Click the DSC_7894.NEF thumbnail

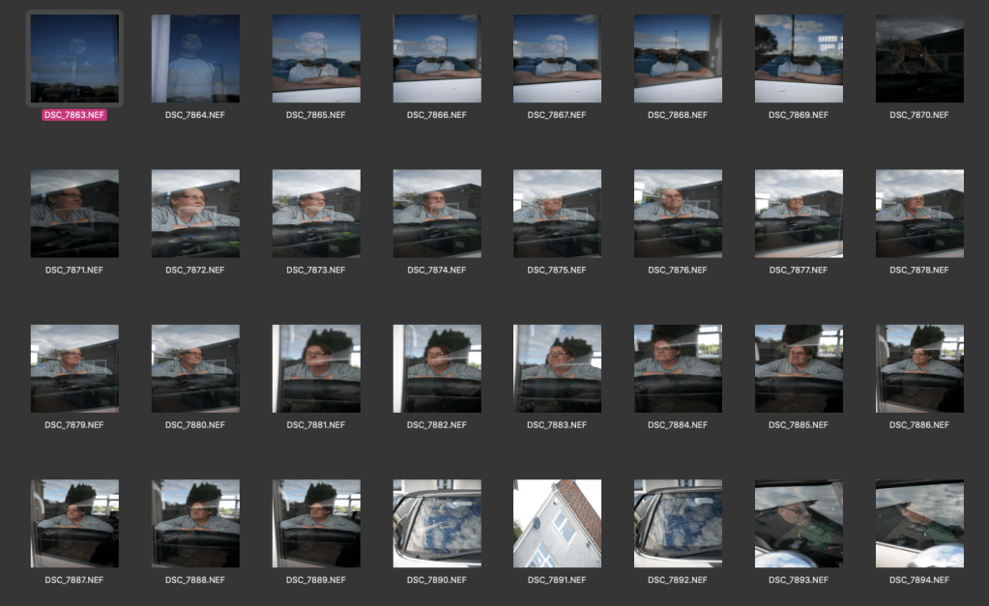pos(919,523)
